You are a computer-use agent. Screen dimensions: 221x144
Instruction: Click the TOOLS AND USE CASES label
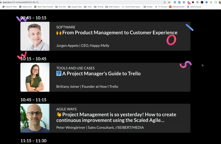pos(75,68)
